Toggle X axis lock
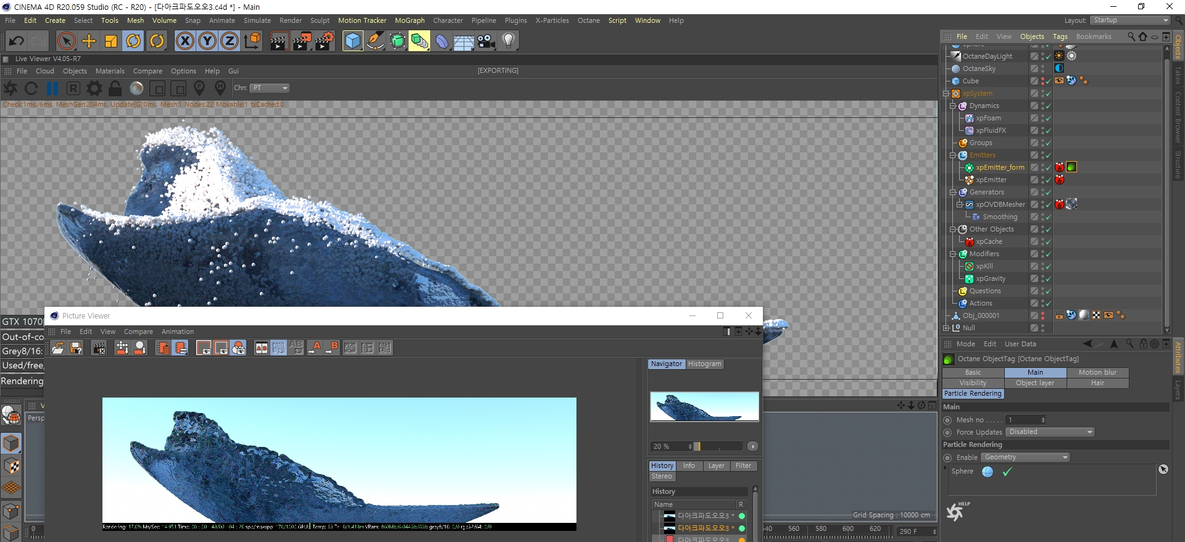Viewport: 1185px width, 542px height. tap(185, 41)
